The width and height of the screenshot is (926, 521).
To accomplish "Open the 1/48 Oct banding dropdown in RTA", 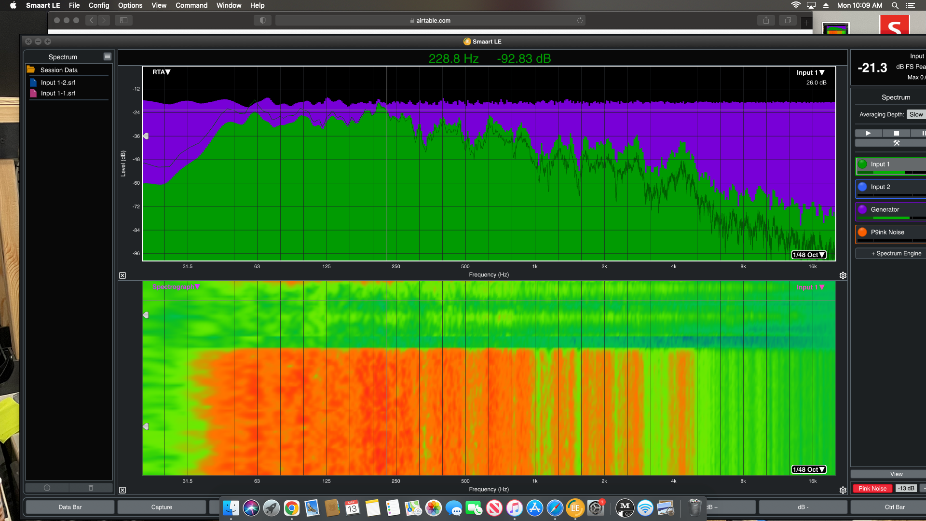I will 809,255.
